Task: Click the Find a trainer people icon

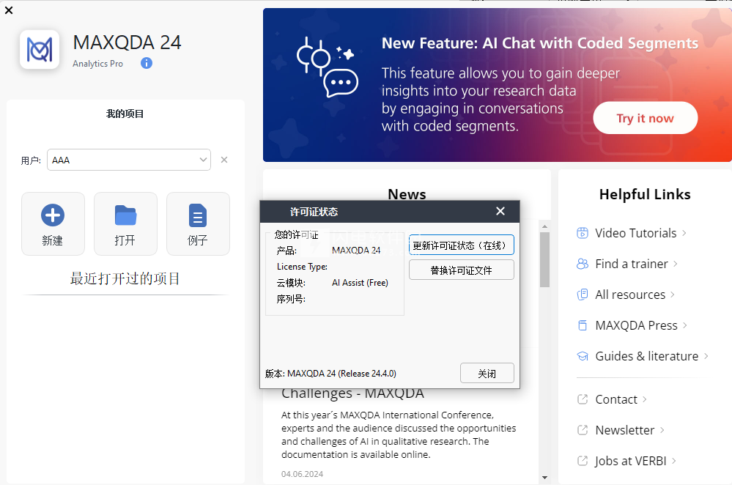Action: [x=583, y=264]
